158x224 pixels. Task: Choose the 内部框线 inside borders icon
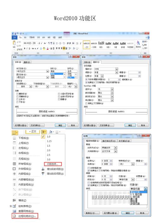[14, 174]
